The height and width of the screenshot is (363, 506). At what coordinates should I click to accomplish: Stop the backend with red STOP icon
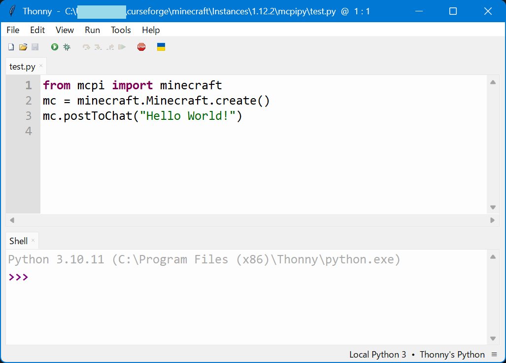tap(141, 47)
